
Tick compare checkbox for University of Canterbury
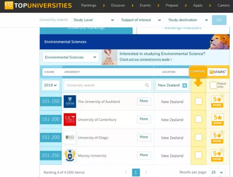pos(198,119)
